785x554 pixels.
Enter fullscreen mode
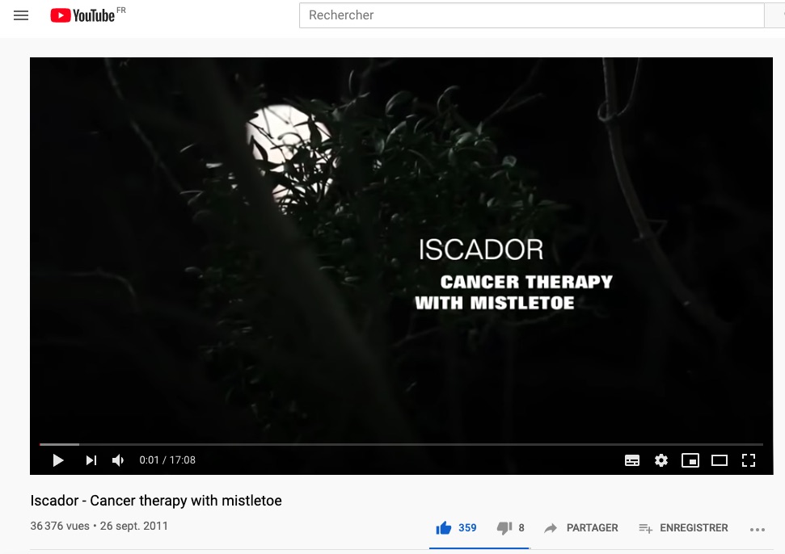[749, 460]
